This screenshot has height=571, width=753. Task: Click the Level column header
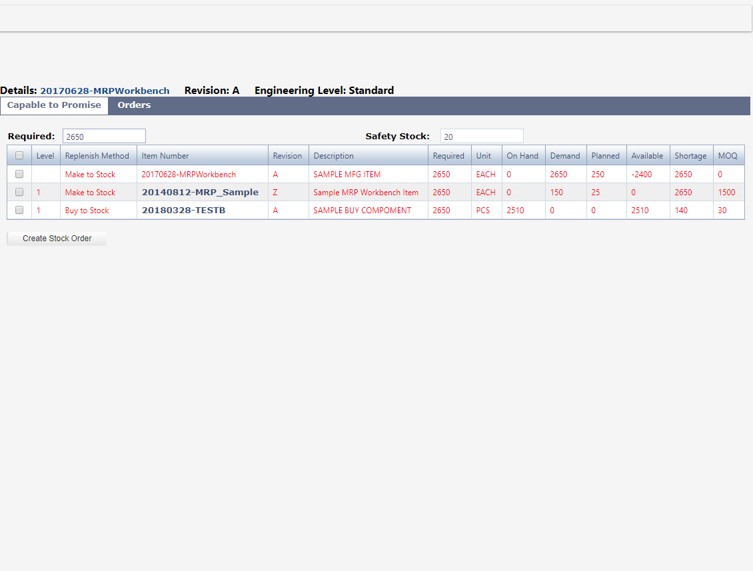coord(45,156)
